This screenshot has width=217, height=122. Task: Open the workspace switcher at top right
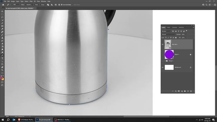coord(210,5)
